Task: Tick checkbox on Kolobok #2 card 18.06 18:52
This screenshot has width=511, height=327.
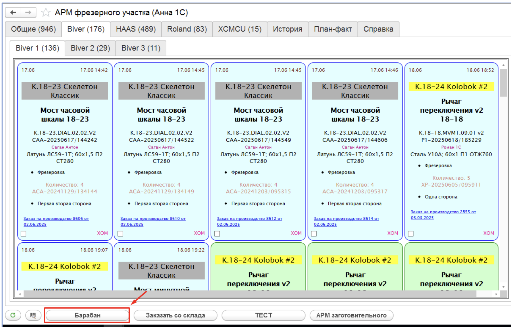Action: point(411,233)
